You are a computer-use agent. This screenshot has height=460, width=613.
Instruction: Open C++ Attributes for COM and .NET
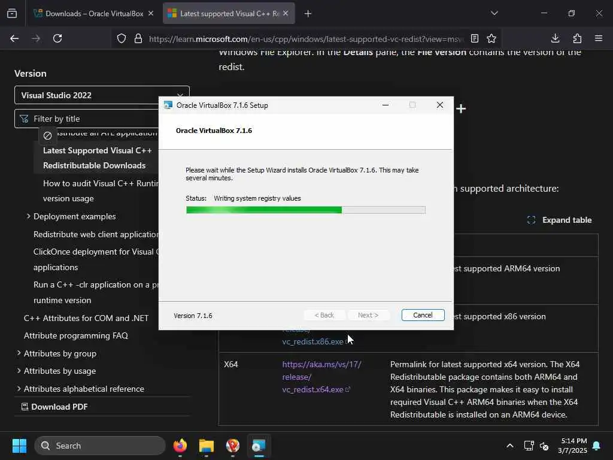point(86,318)
